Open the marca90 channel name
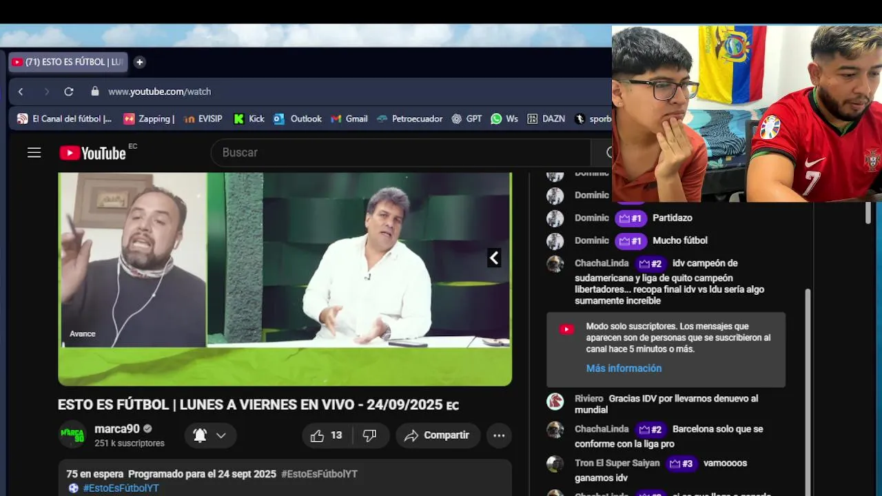Image resolution: width=882 pixels, height=496 pixels. (117, 429)
